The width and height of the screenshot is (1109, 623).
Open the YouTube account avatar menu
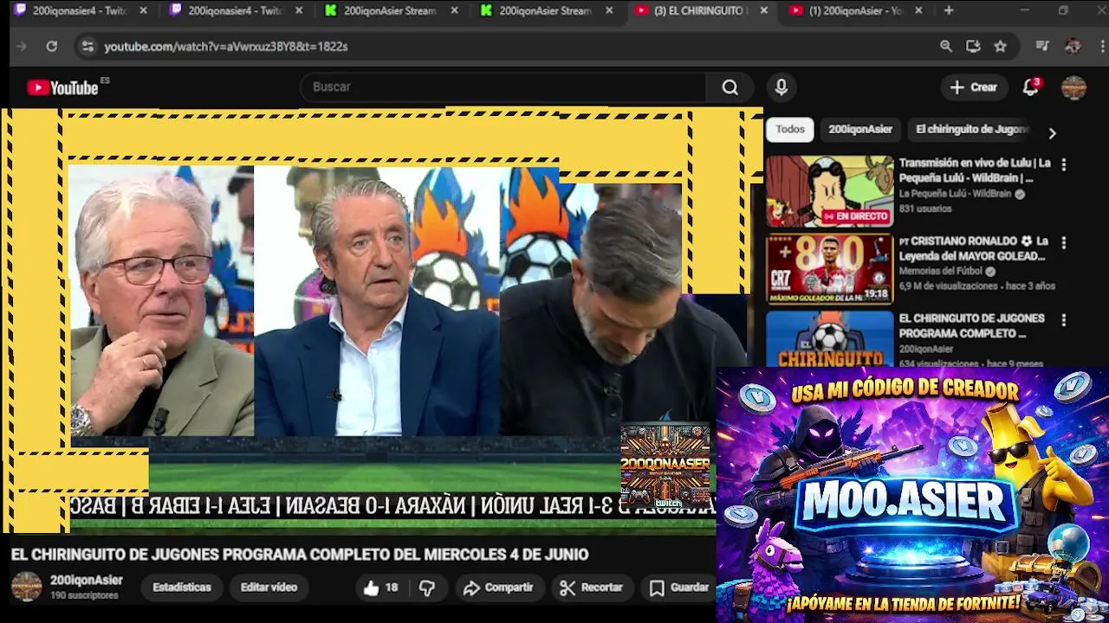click(x=1073, y=87)
